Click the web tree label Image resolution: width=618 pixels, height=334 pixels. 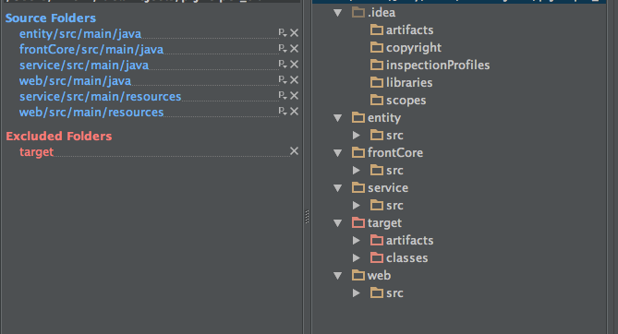pyautogui.click(x=379, y=275)
